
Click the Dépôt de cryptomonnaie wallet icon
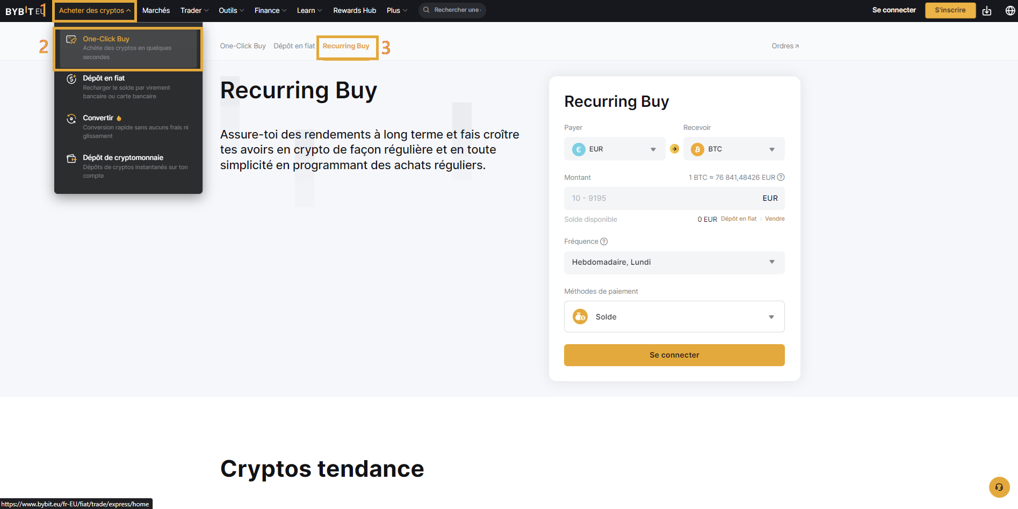(x=71, y=158)
